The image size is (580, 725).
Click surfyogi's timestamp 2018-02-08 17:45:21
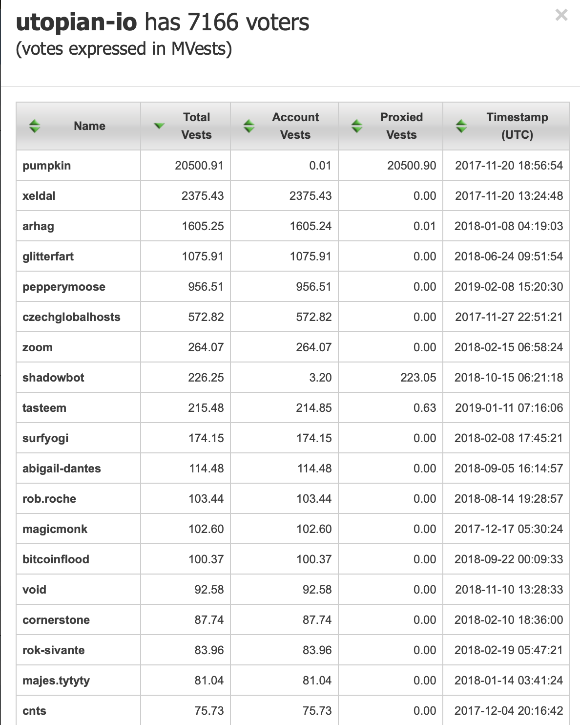(509, 438)
